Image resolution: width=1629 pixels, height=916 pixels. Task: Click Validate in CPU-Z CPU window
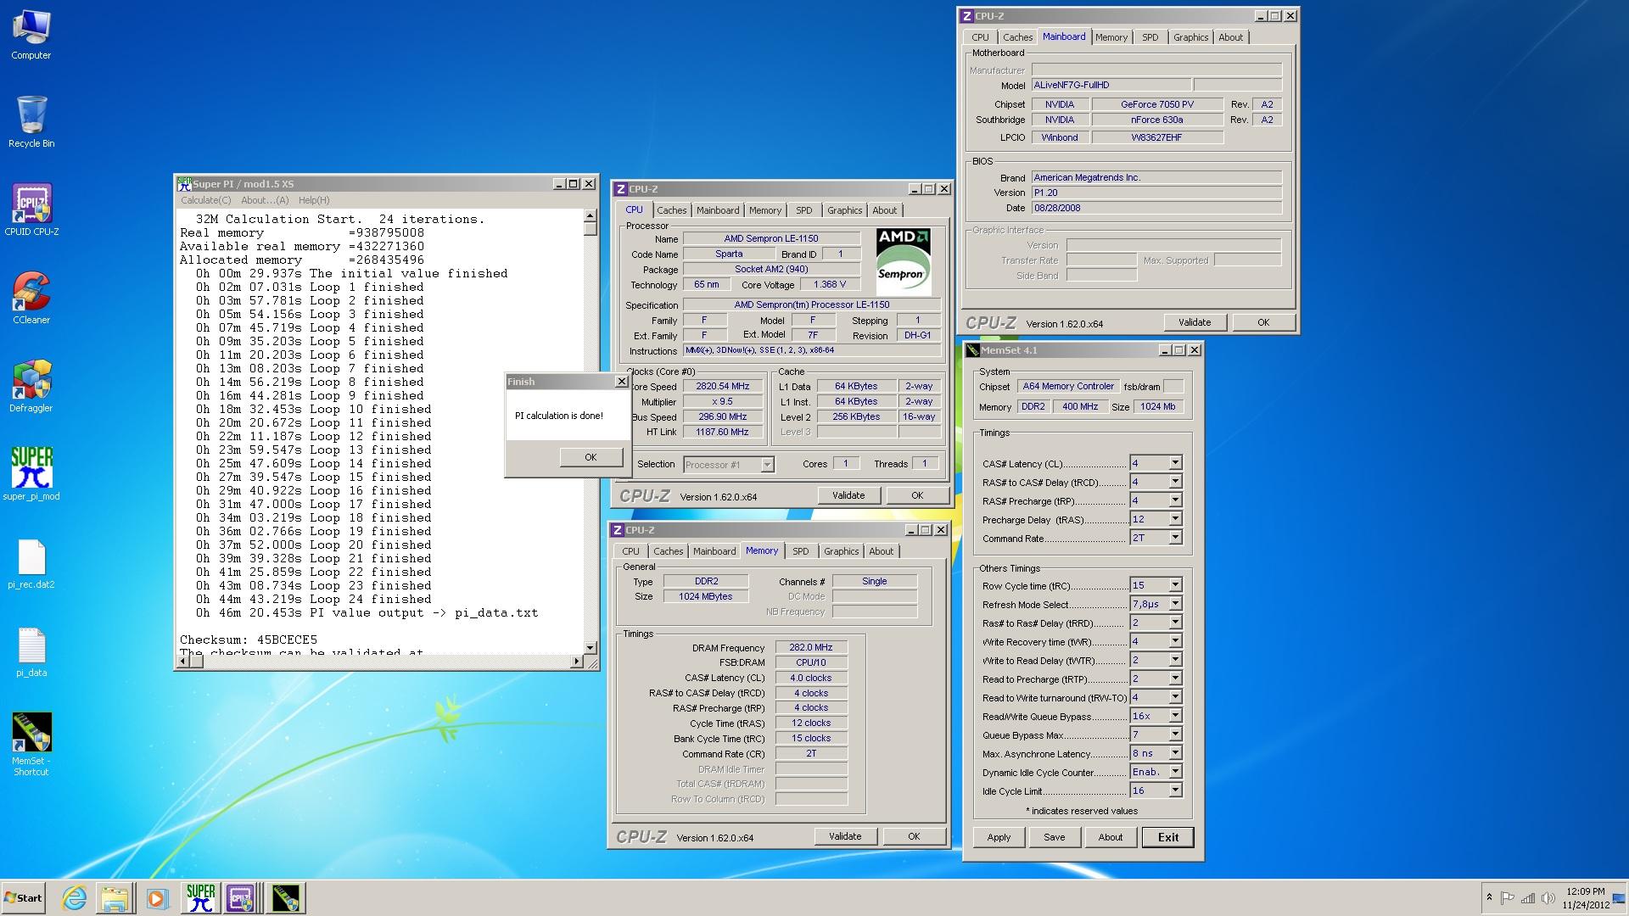tap(848, 495)
